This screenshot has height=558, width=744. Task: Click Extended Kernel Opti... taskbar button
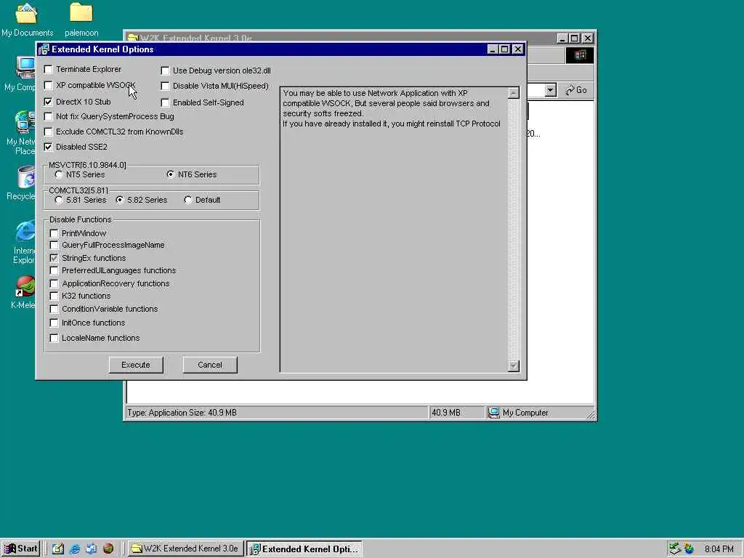(x=304, y=549)
